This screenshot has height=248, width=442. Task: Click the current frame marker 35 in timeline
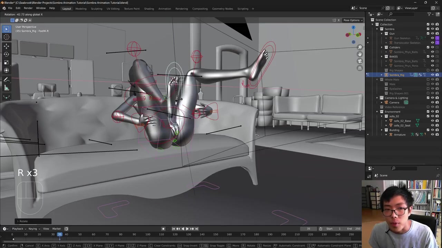point(59,234)
